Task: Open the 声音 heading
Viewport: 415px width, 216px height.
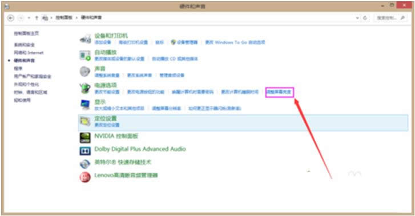Action: point(100,68)
